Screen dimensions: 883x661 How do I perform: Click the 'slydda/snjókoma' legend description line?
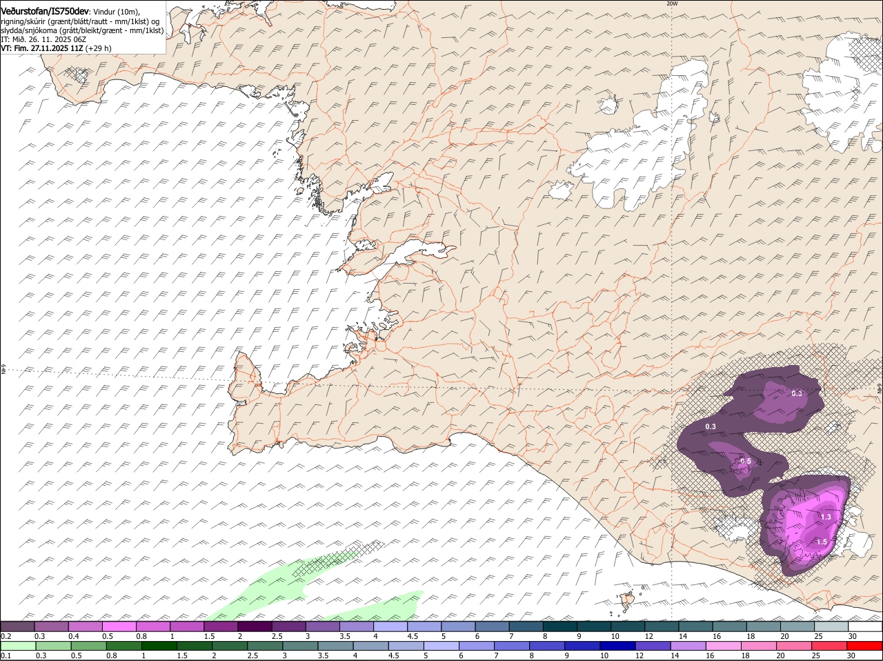82,30
